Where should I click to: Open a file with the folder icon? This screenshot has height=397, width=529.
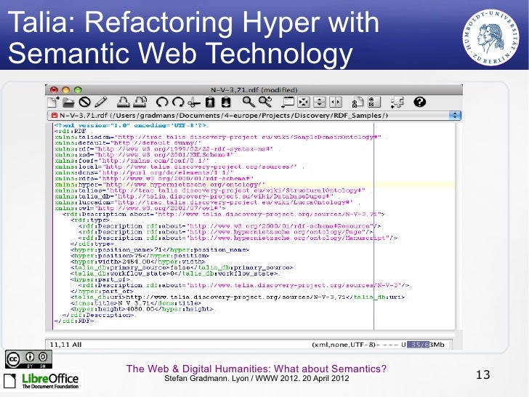click(x=68, y=102)
